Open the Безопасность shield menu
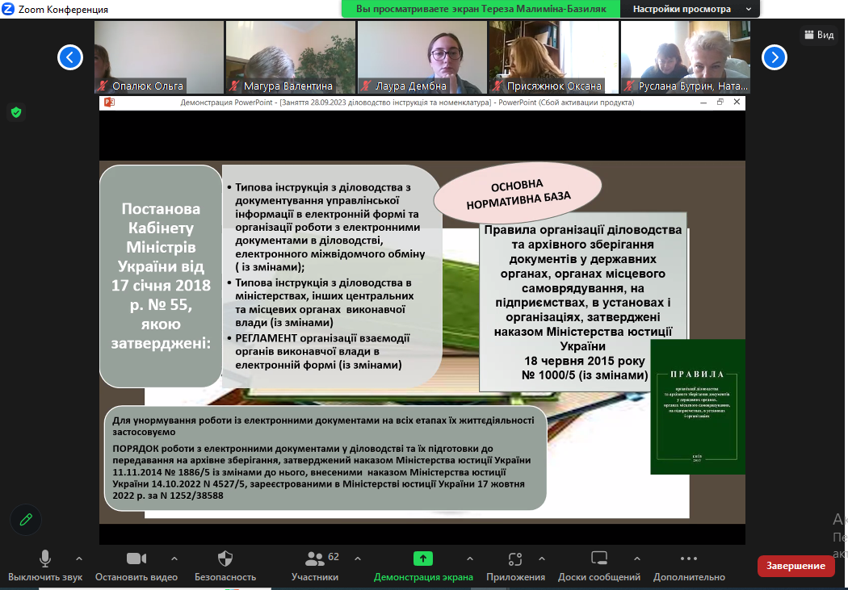 pos(225,567)
